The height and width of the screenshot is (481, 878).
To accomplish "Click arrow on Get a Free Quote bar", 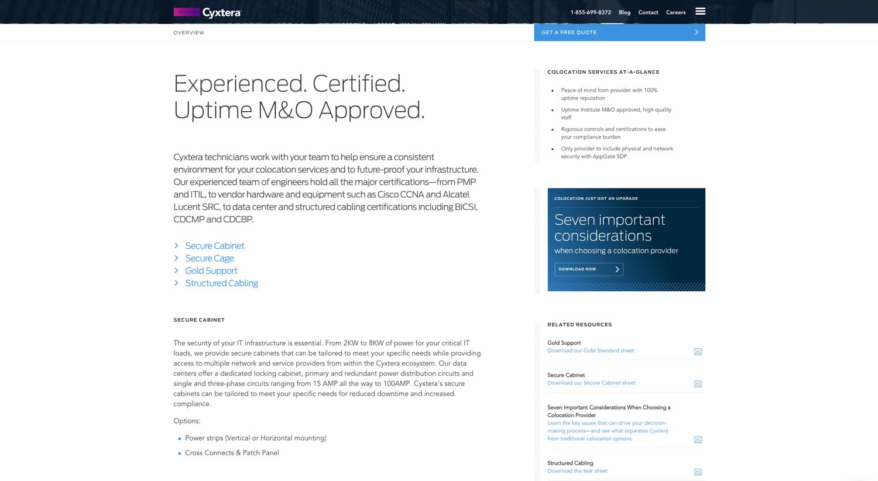I will (x=696, y=32).
